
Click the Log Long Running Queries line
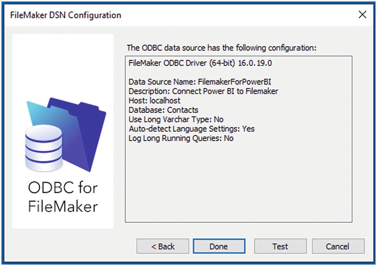tap(181, 138)
